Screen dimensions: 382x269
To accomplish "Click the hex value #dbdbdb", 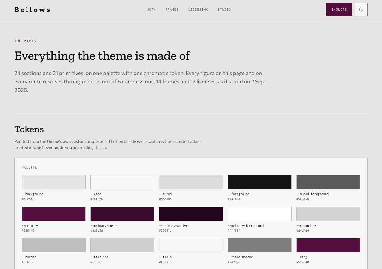I will (x=165, y=199).
